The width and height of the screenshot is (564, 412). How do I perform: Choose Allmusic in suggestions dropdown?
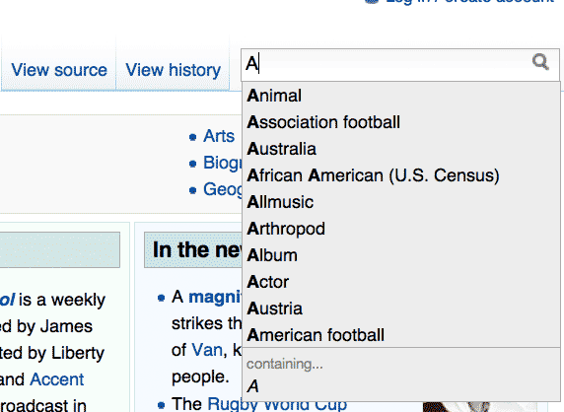(x=401, y=202)
